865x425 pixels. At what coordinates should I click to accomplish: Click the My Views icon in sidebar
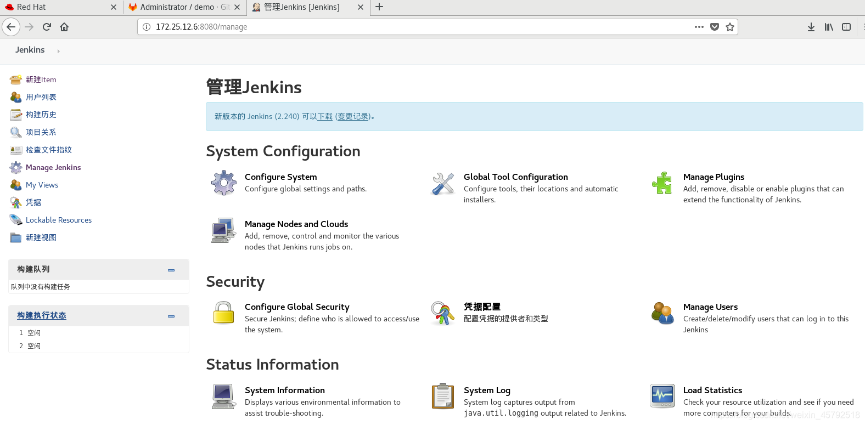(x=16, y=185)
